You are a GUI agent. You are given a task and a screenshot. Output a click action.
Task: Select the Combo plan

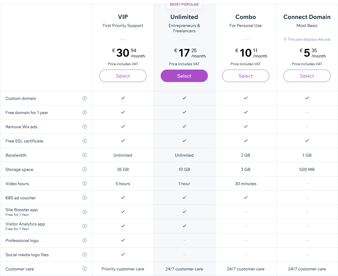[x=245, y=76]
